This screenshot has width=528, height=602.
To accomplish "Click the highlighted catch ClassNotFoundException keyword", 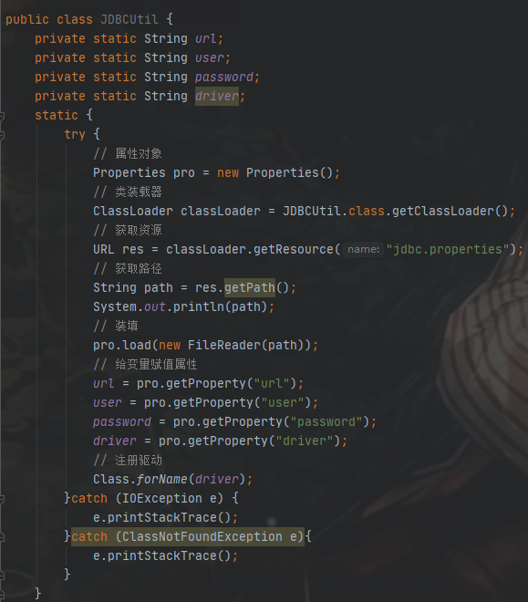I will [x=89, y=536].
